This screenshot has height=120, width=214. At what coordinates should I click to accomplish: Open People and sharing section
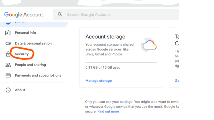point(30,65)
